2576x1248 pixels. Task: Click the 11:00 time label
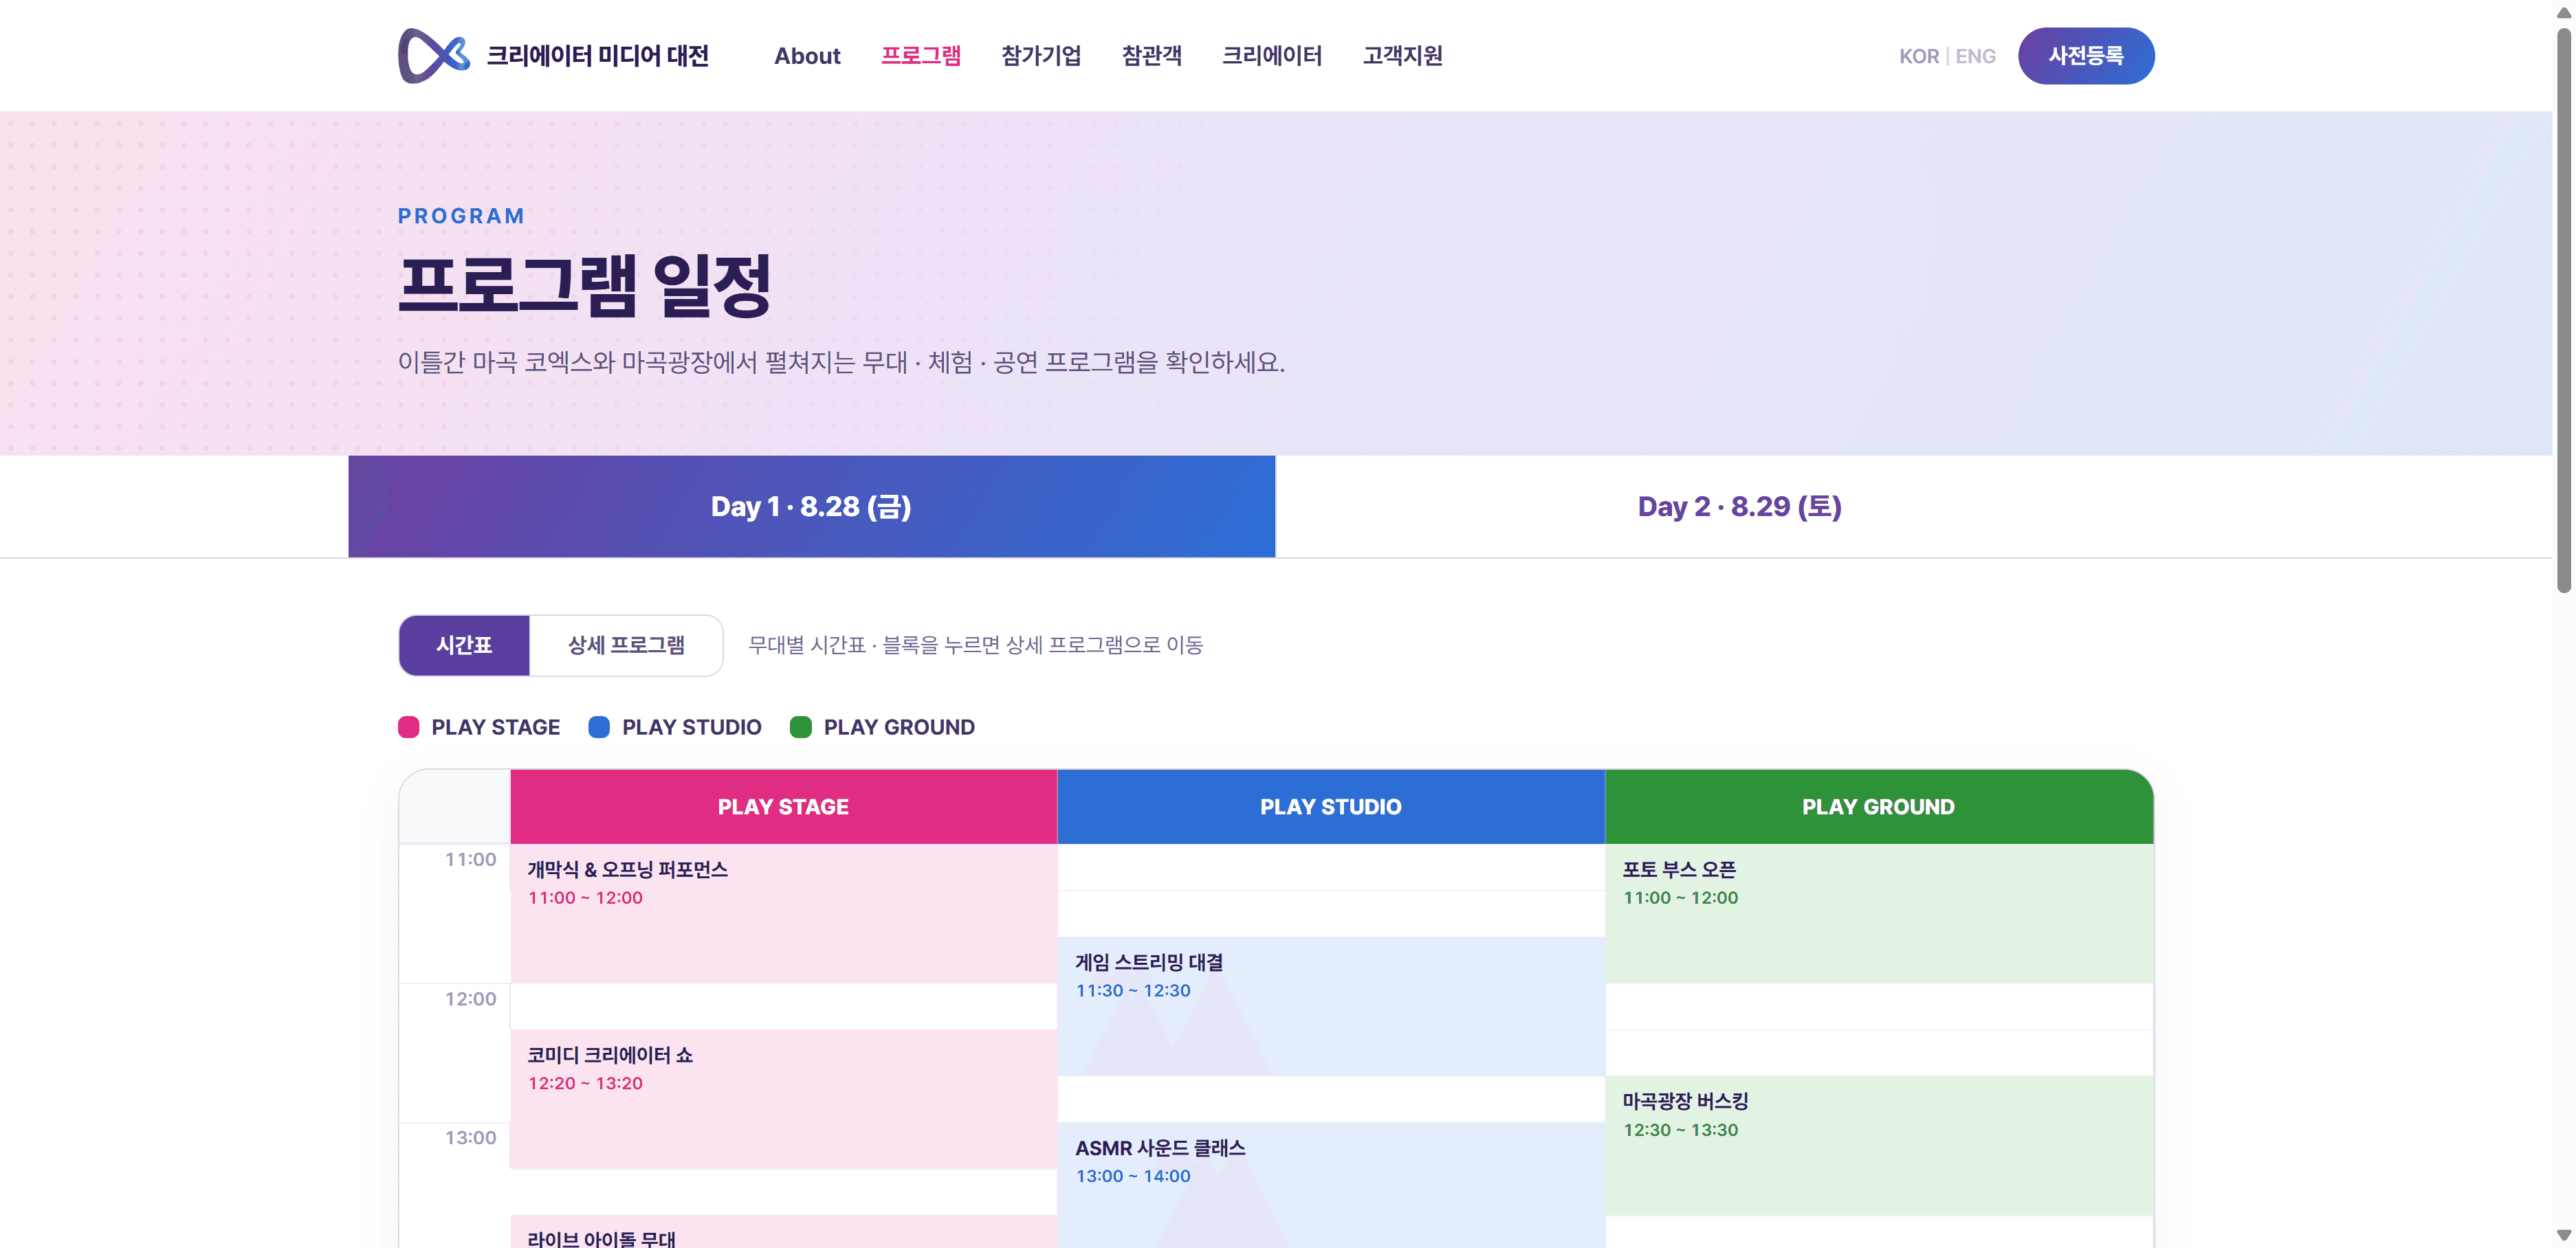coord(470,859)
